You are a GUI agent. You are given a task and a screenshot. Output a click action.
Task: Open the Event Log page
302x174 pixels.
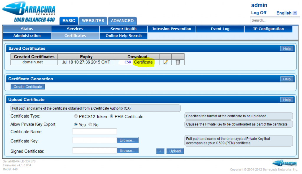(220, 29)
